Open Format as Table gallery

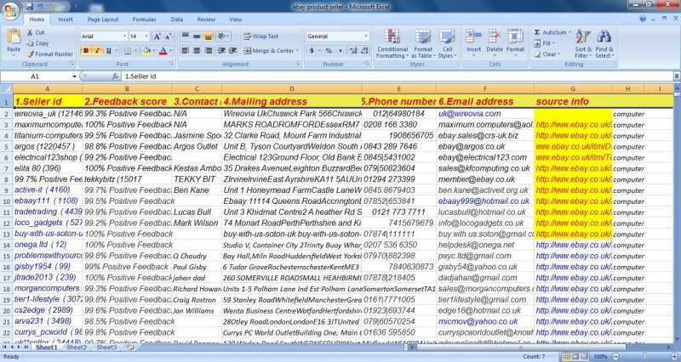tap(421, 44)
